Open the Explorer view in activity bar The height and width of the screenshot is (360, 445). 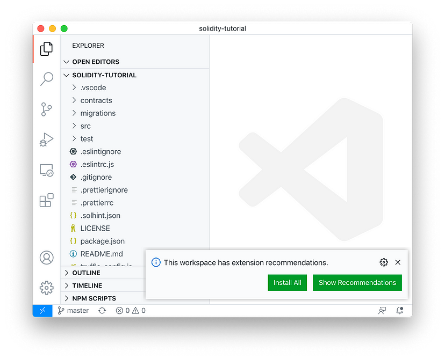pos(46,49)
